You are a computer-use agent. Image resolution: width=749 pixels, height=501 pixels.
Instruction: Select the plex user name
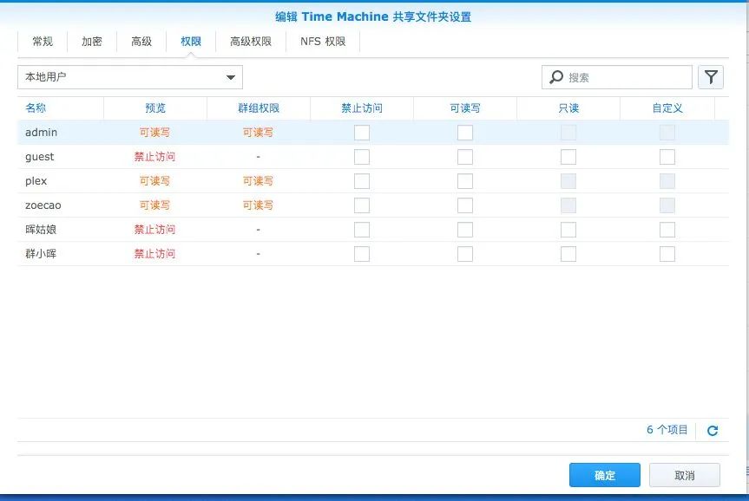coord(36,181)
